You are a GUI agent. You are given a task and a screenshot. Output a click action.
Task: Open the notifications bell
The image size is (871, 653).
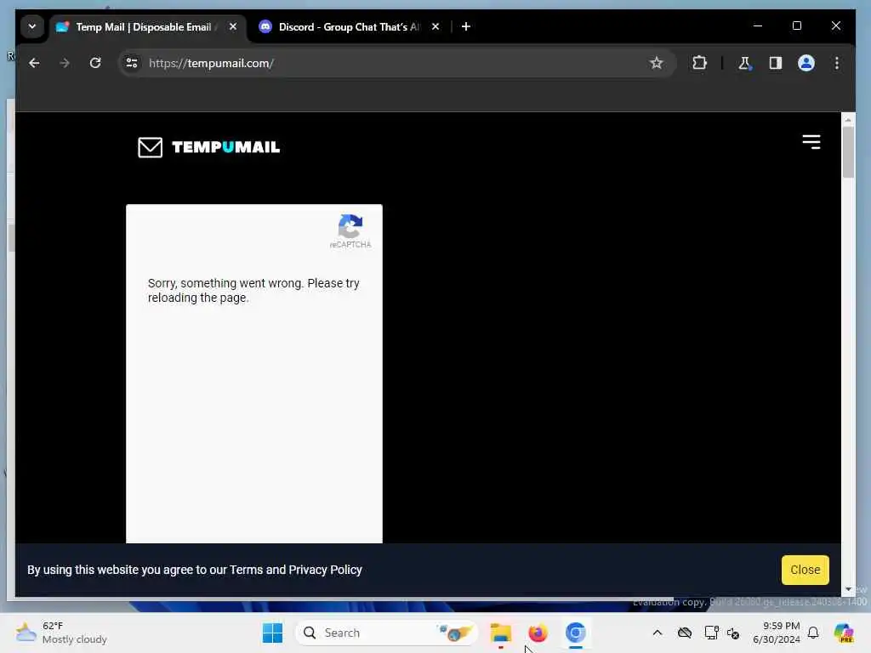pyautogui.click(x=813, y=633)
